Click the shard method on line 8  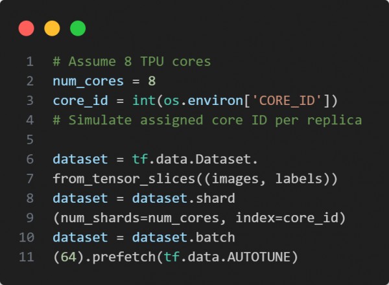click(x=215, y=198)
